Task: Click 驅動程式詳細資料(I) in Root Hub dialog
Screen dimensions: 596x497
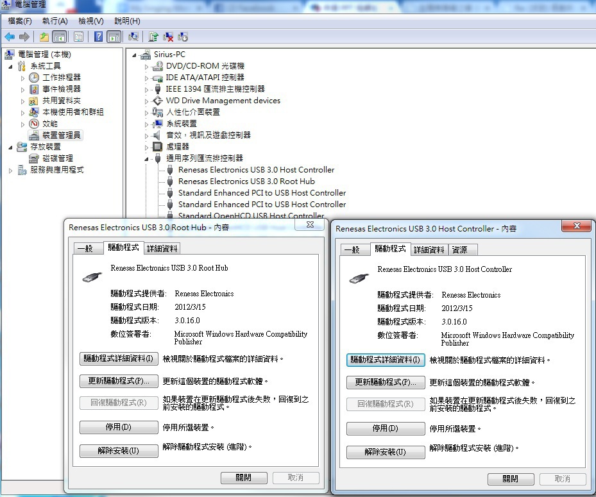Action: click(119, 358)
